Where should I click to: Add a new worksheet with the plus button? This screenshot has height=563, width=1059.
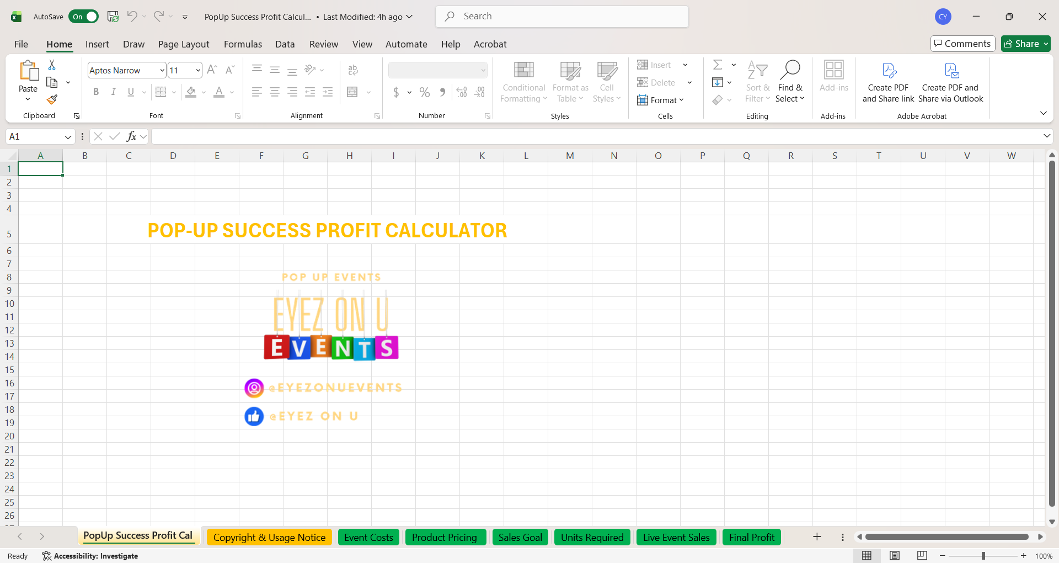(817, 537)
